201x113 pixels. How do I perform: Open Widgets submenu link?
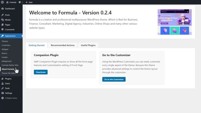[x=5, y=49]
